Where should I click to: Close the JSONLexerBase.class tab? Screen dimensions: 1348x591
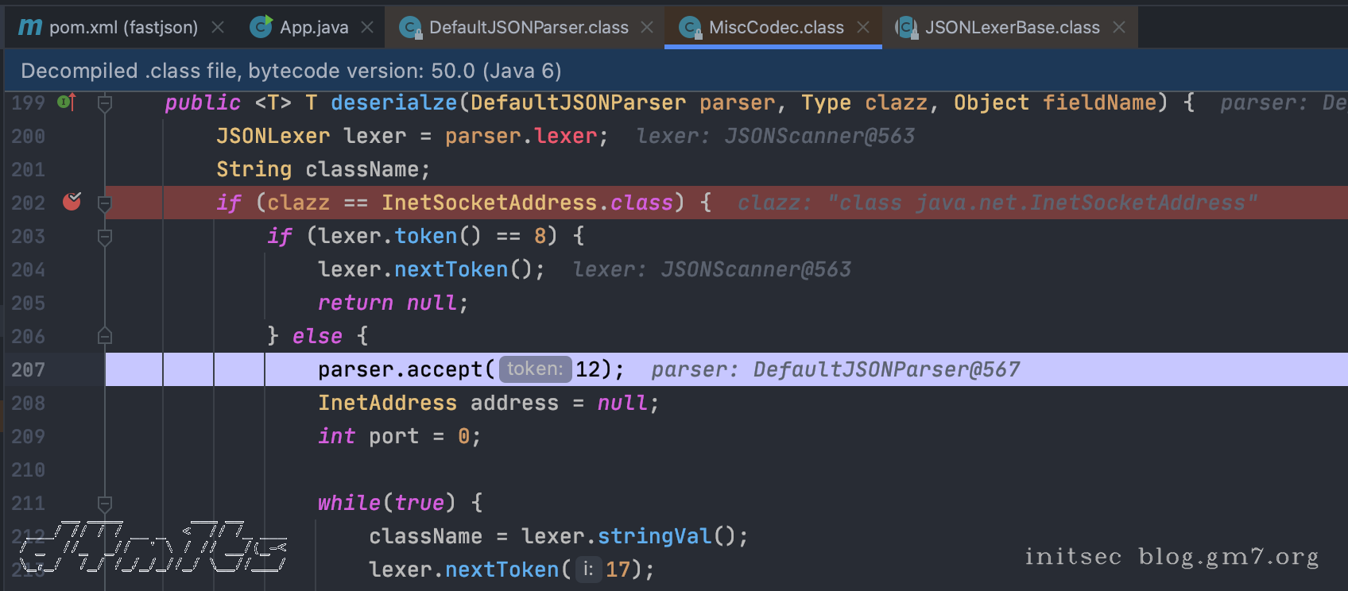[1119, 27]
